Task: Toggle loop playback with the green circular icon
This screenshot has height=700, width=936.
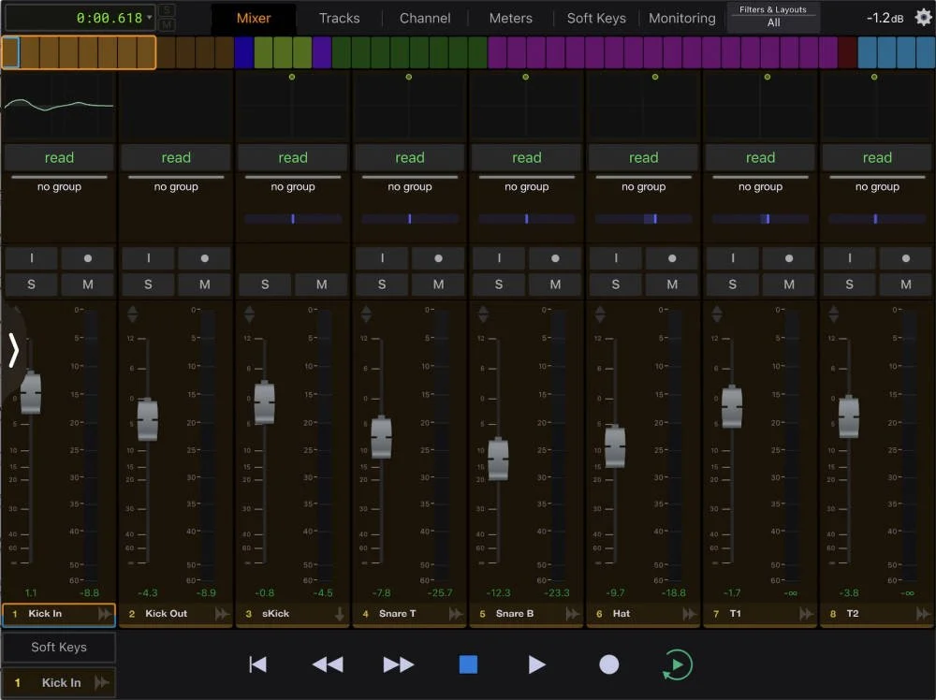Action: [677, 664]
